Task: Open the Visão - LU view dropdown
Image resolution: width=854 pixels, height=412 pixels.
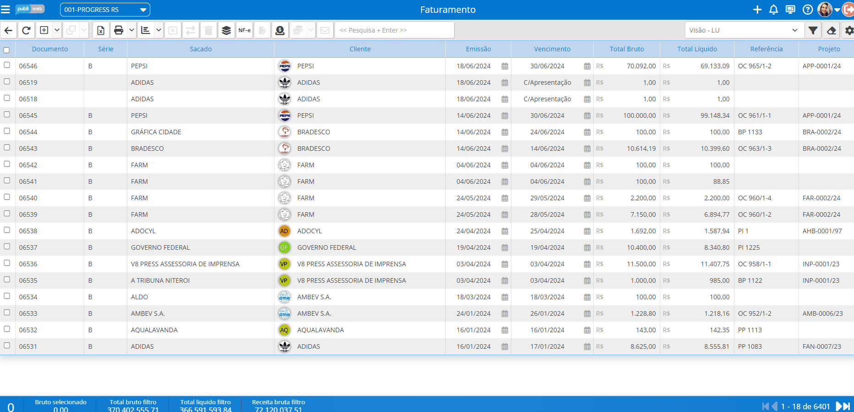Action: [x=745, y=30]
